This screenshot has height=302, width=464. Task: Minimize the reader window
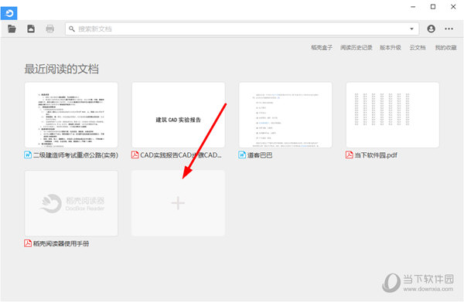413,6
